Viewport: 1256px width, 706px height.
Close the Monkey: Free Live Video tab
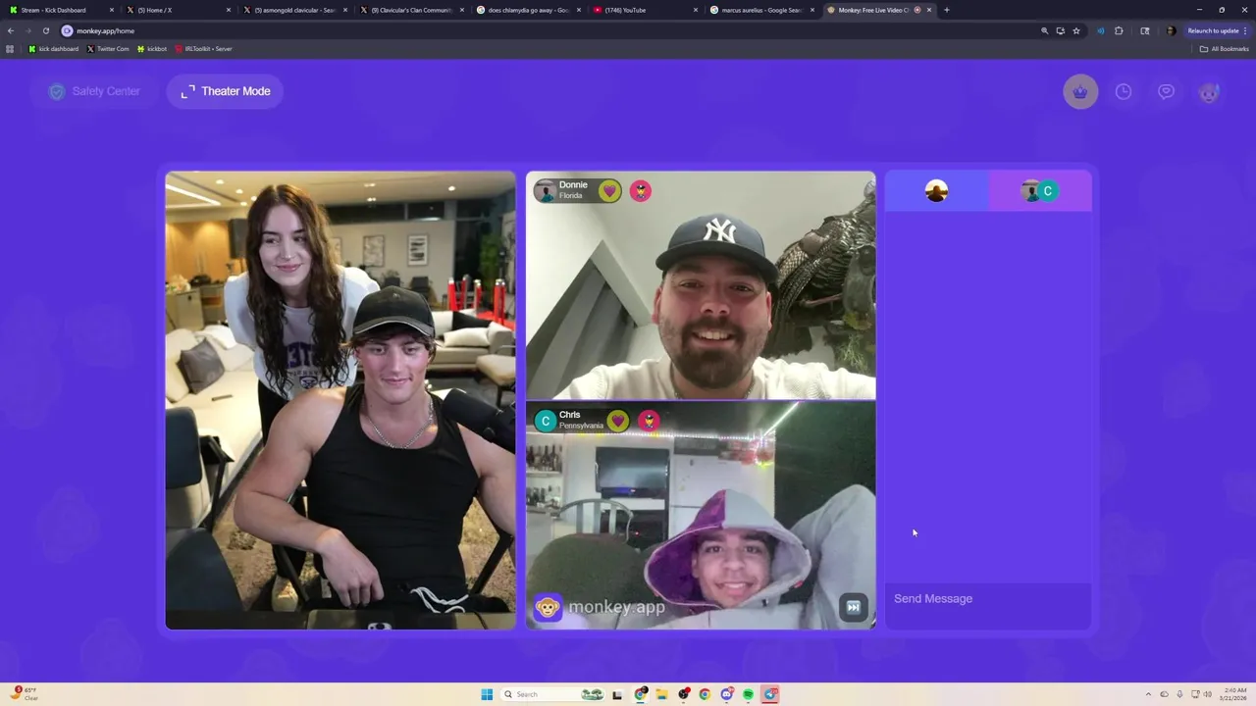[x=928, y=10]
